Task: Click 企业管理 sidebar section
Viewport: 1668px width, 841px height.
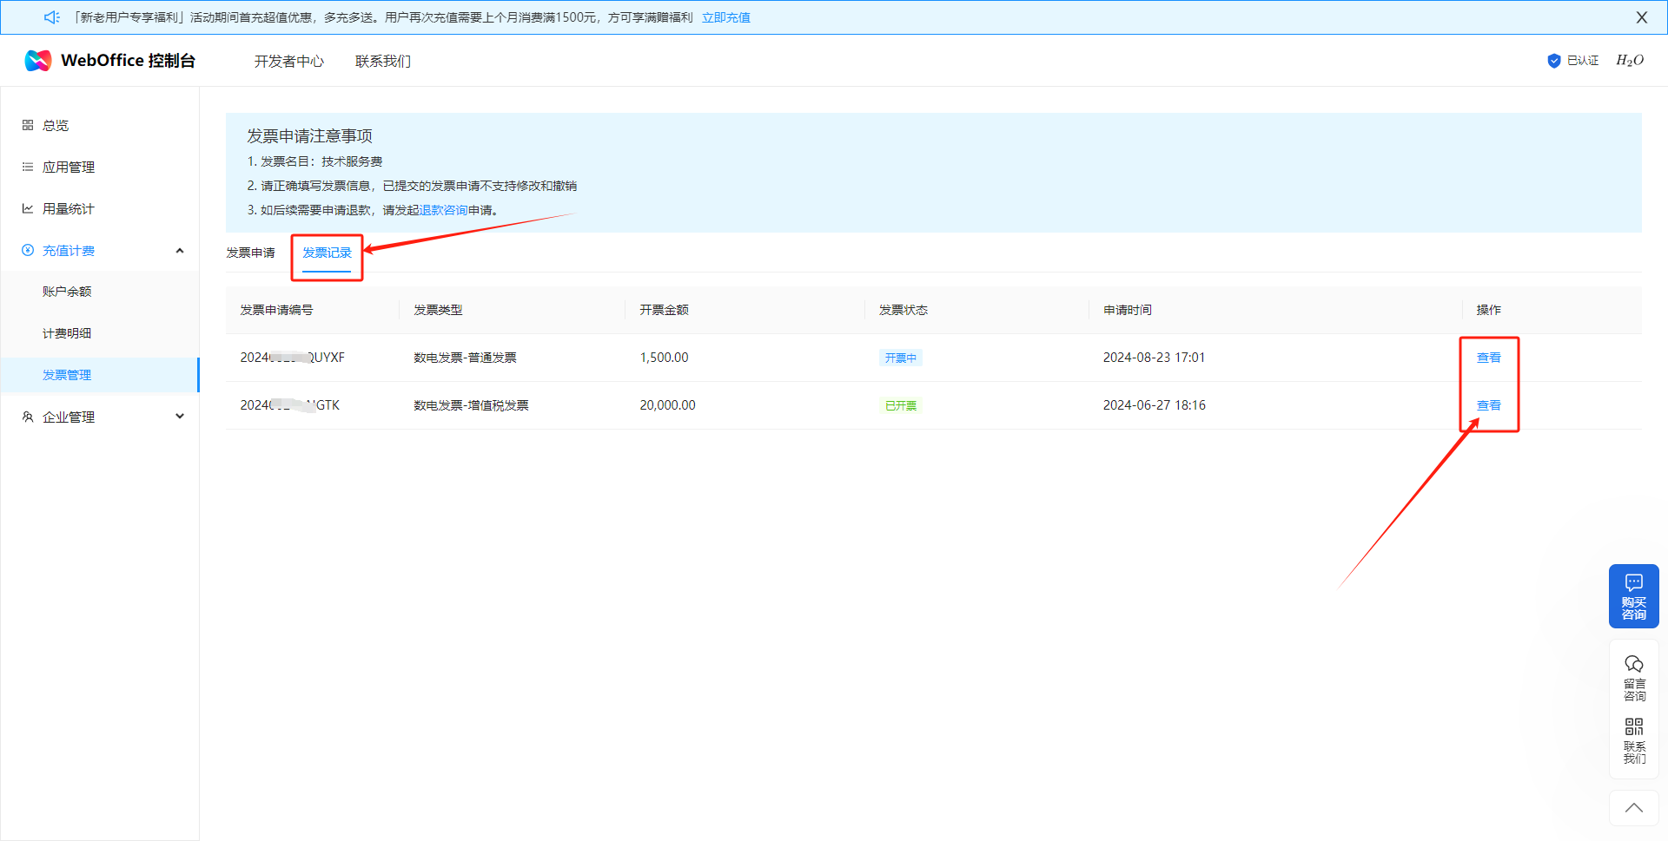Action: tap(69, 417)
